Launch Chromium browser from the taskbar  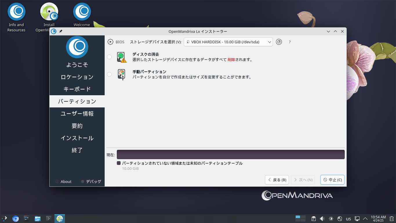(16, 219)
